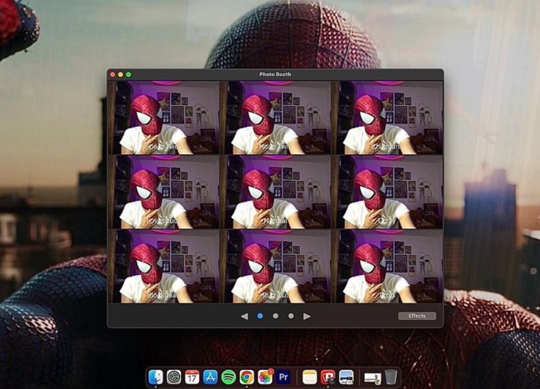This screenshot has height=389, width=540.
Task: Select the Chipmunk effect thumbnail
Action: (x=387, y=118)
